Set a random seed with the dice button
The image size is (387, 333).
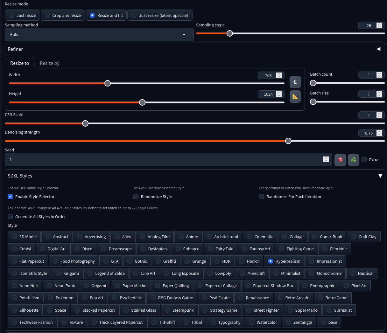click(340, 160)
